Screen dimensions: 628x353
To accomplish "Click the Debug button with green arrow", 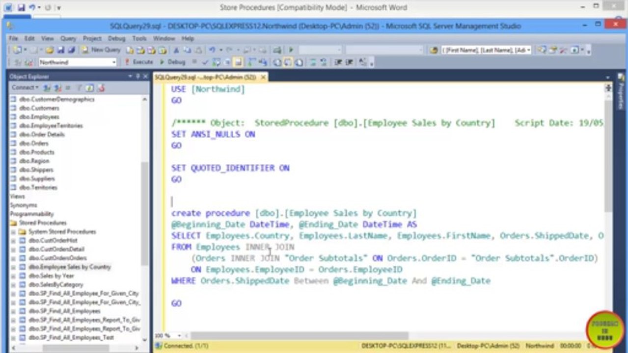I will click(x=173, y=62).
